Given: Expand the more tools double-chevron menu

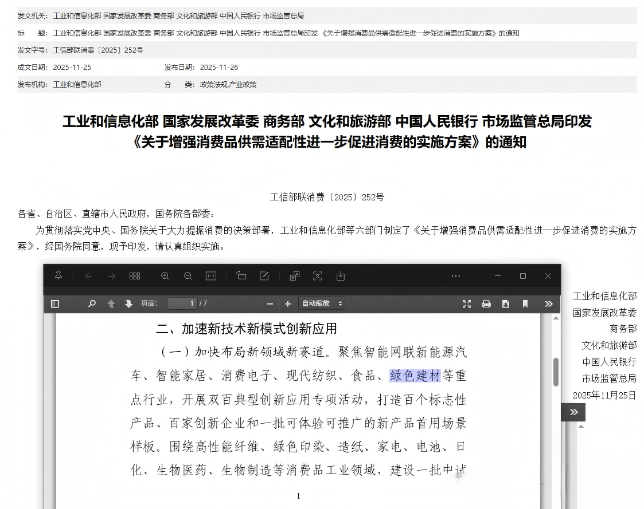Looking at the screenshot, I should (549, 304).
